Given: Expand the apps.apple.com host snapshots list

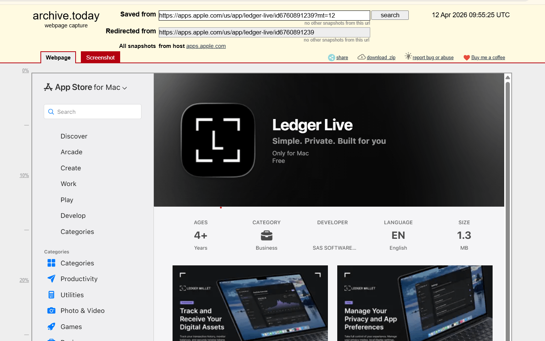Looking at the screenshot, I should [206, 46].
